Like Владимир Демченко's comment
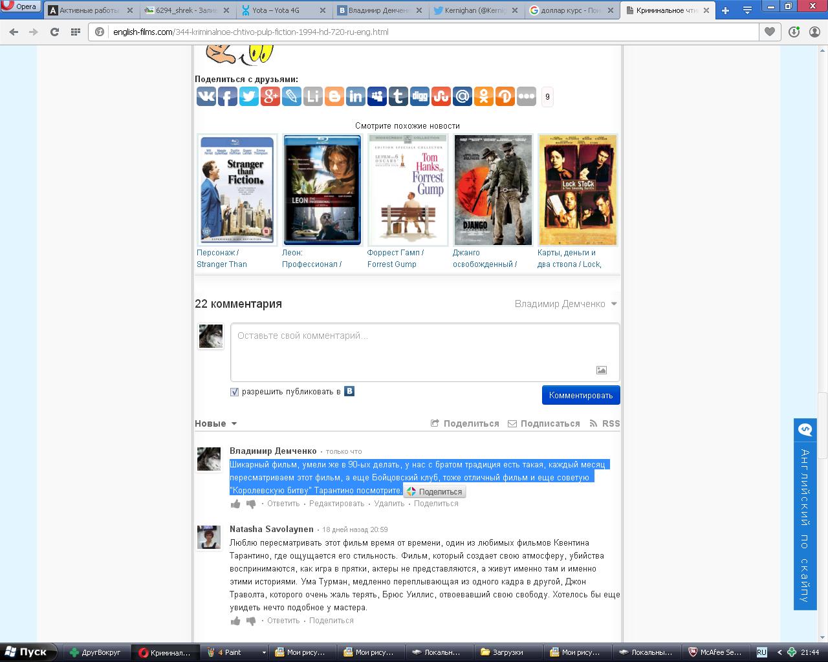This screenshot has width=828, height=662. coord(235,504)
